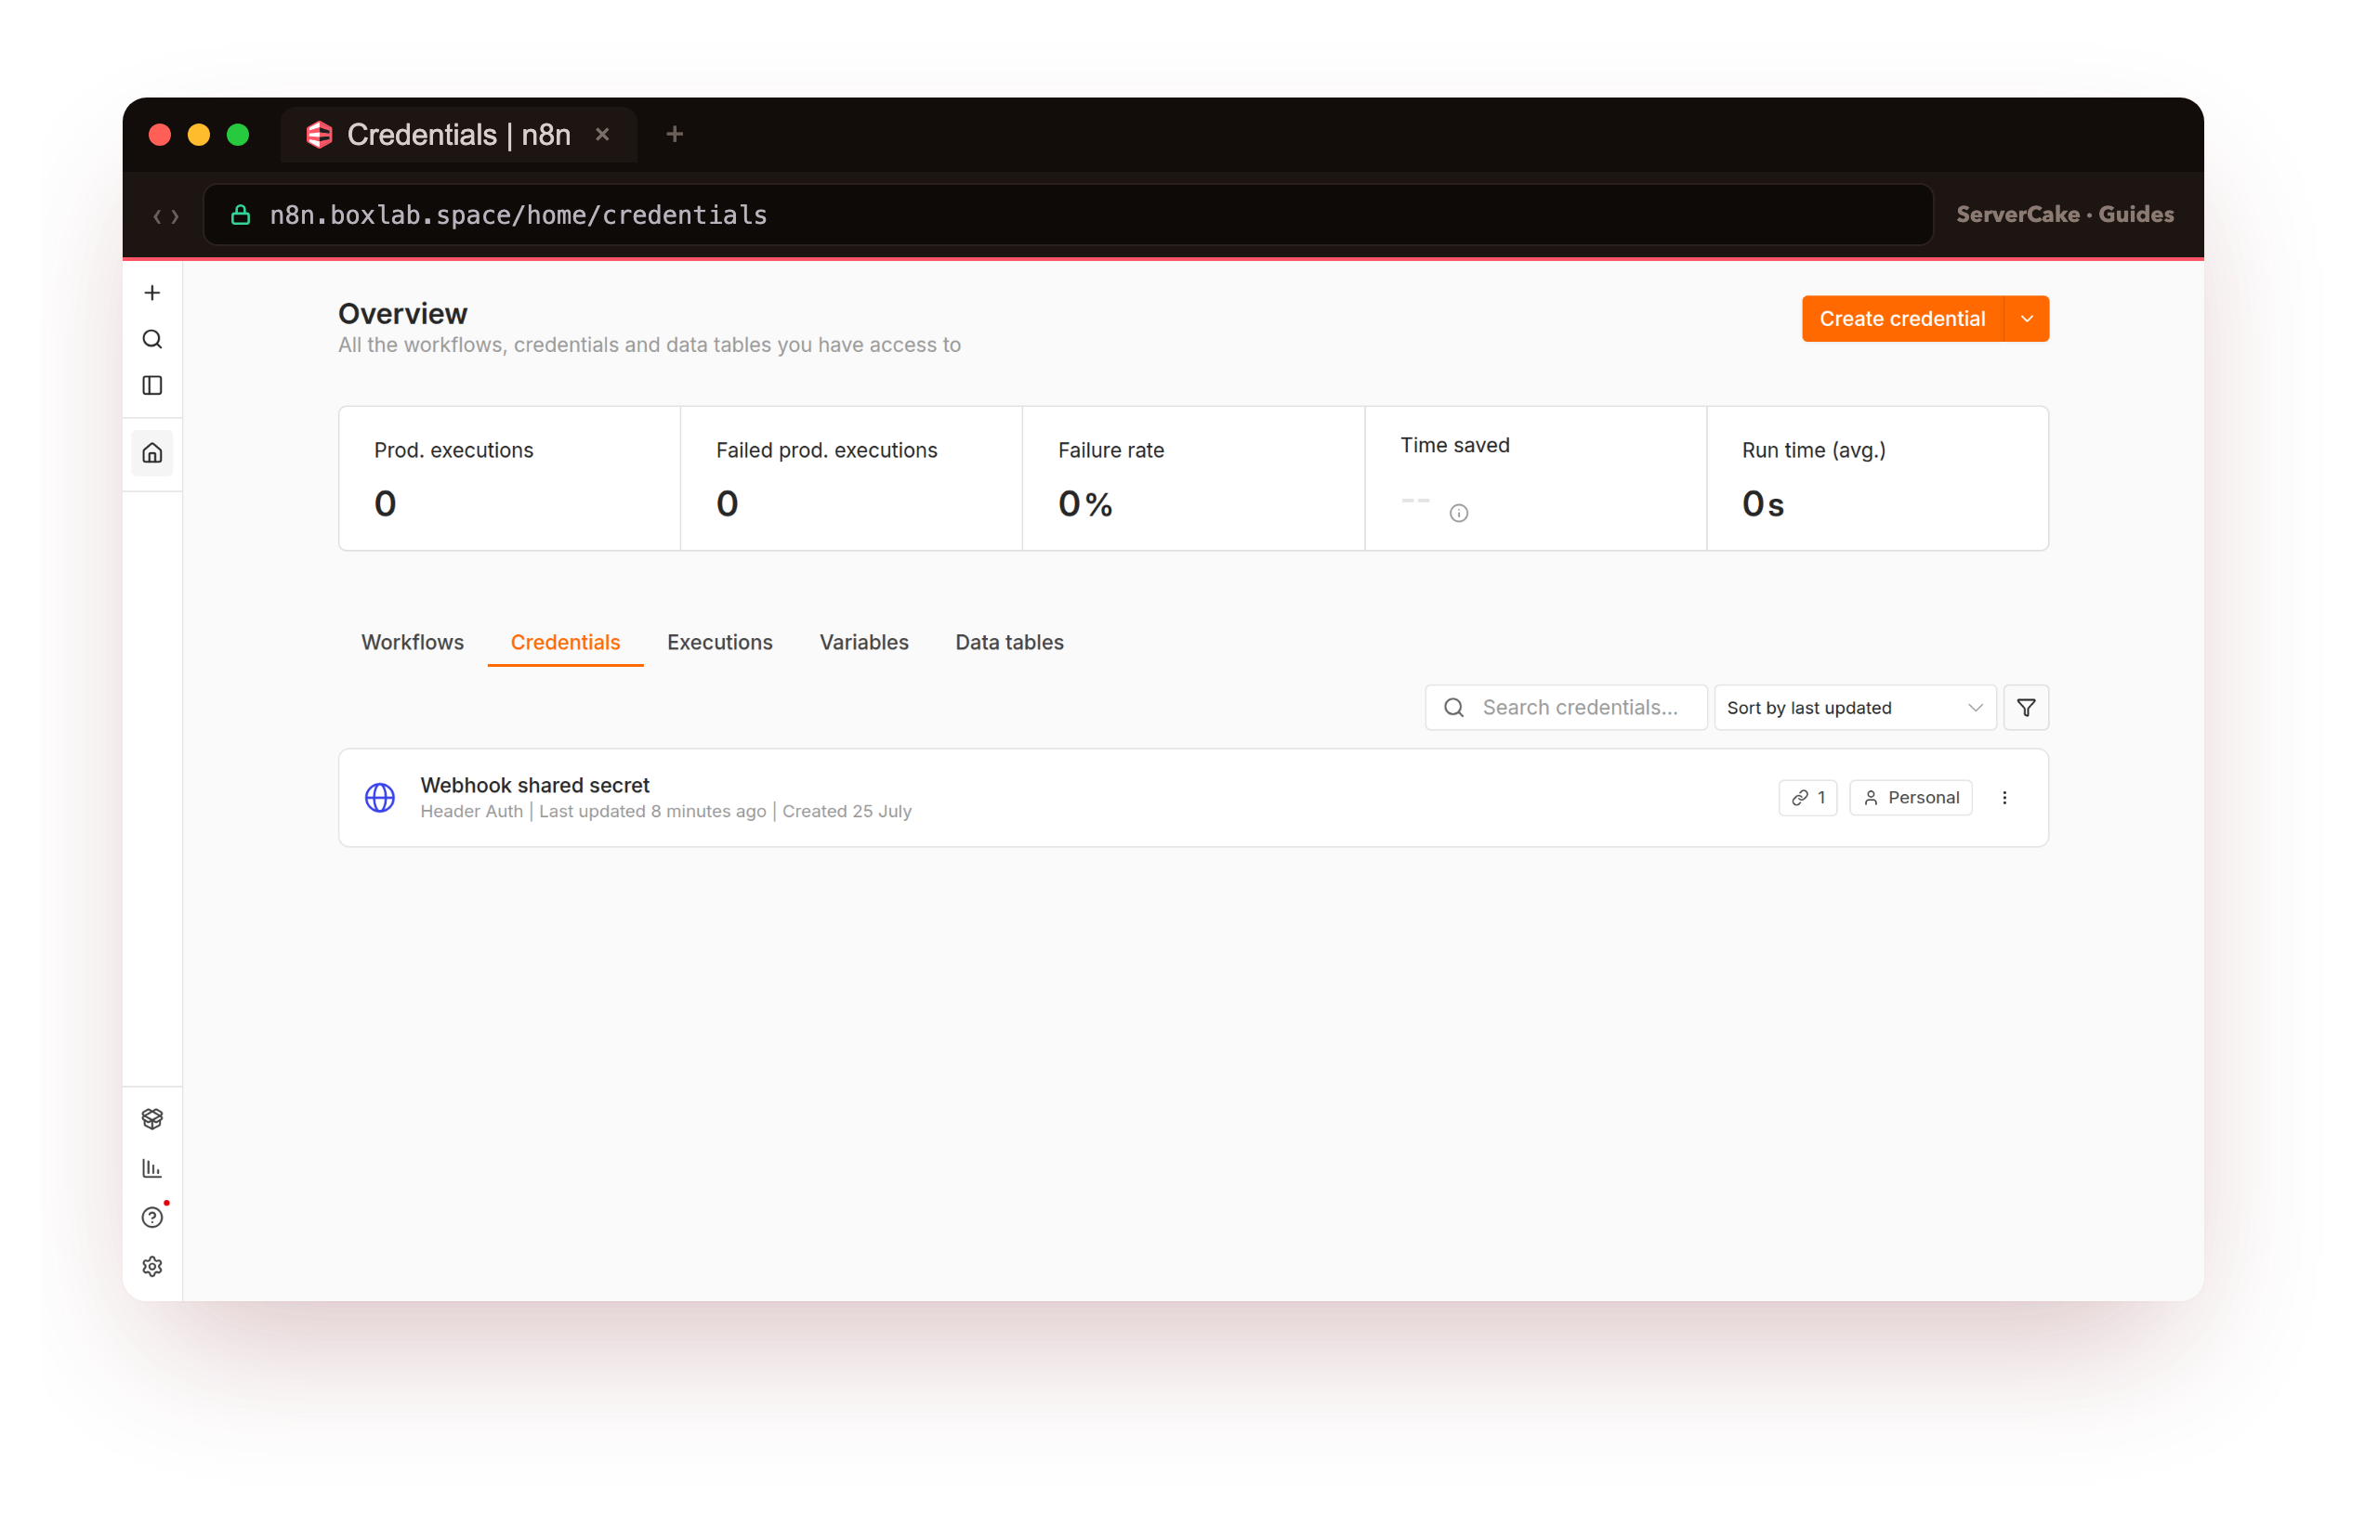The image size is (2365, 1525).
Task: Click the Create credential button
Action: point(1902,319)
